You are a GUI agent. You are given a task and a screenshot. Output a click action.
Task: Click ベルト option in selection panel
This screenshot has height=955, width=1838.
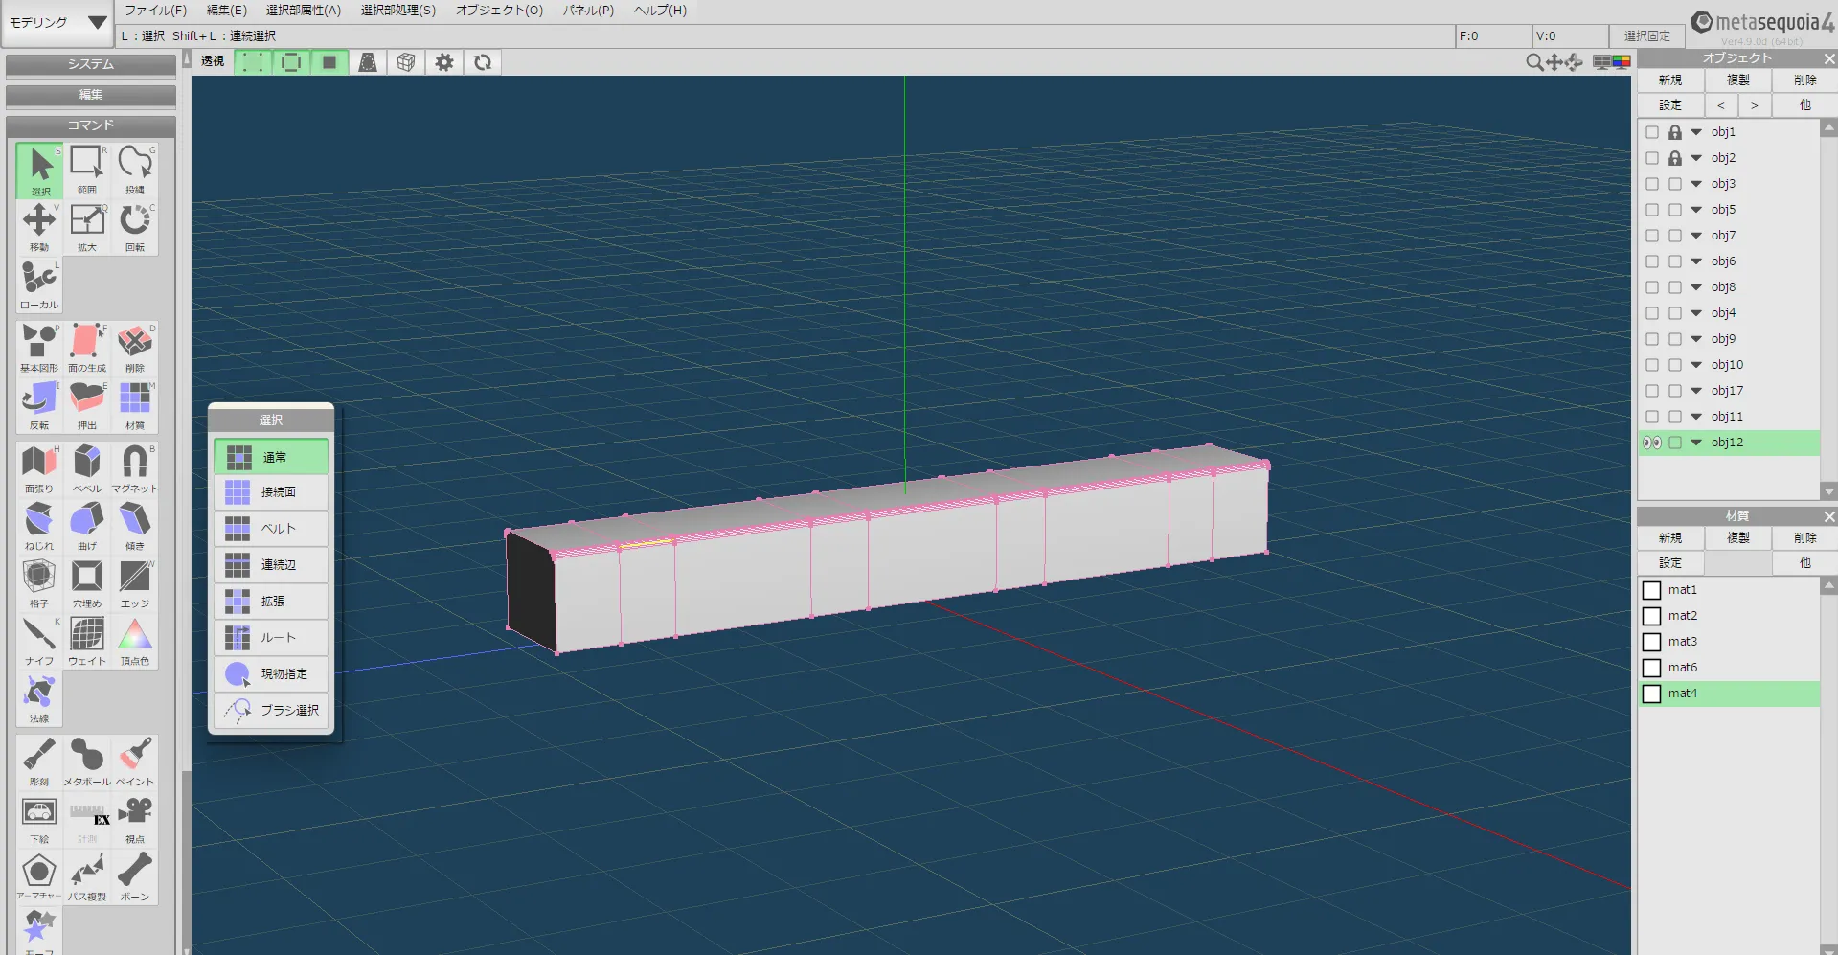272,529
